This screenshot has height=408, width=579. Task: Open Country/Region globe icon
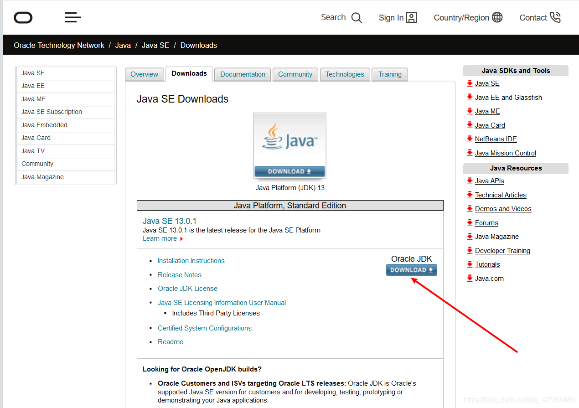point(497,17)
